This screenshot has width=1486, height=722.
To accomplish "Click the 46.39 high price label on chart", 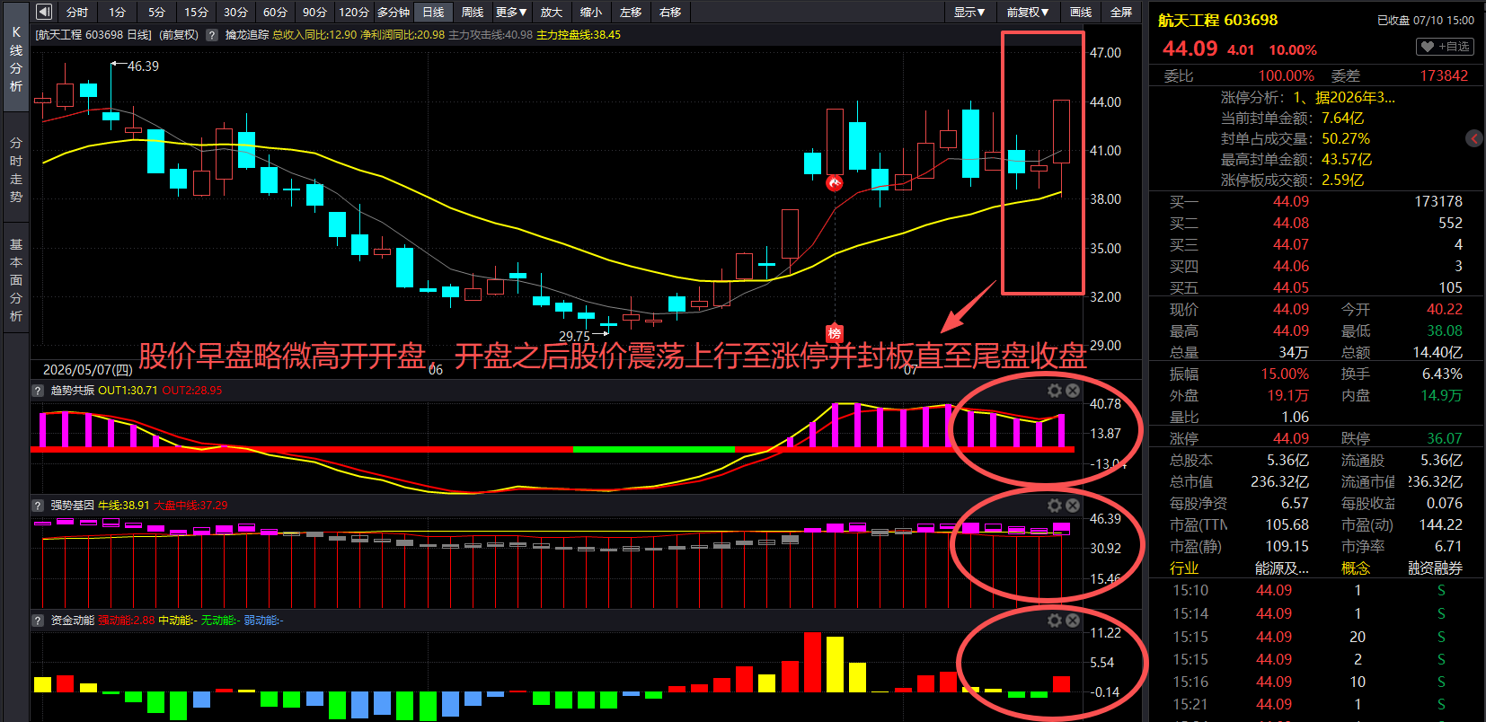I will tap(143, 66).
